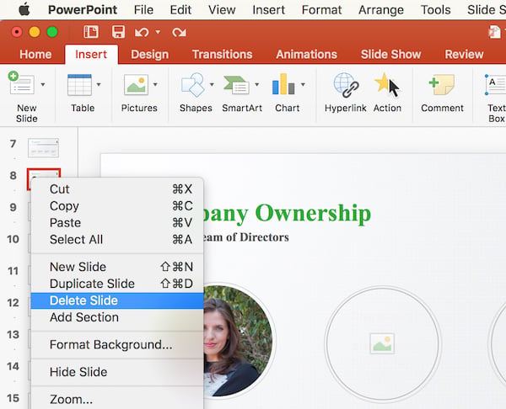Image resolution: width=506 pixels, height=409 pixels.
Task: Open the PowerPoint application menu
Action: pos(83,9)
